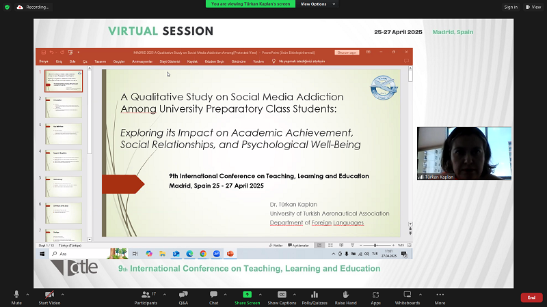Click the red End meeting button

531,297
